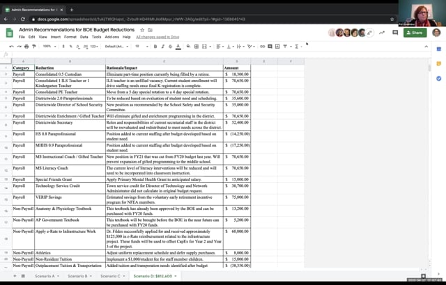Open the Functions sigma menu
This screenshot has width=446, height=285.
(x=297, y=47)
